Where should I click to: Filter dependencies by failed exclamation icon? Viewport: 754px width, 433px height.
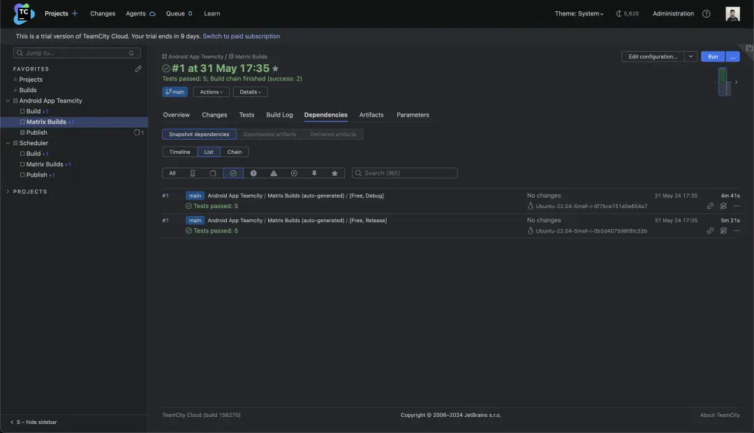click(253, 173)
